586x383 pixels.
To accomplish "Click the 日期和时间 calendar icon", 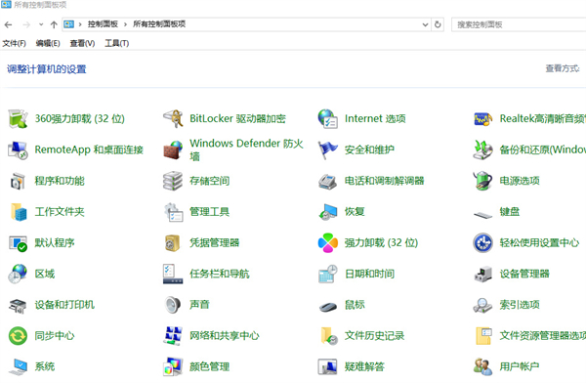I will coord(328,274).
